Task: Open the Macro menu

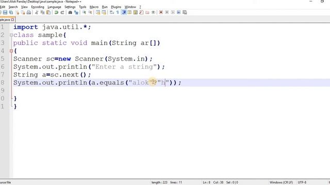Action: click(94, 7)
